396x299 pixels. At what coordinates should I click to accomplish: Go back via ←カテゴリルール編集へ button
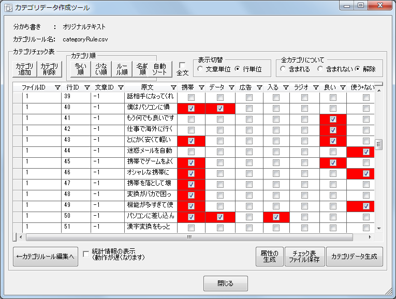coord(46,256)
